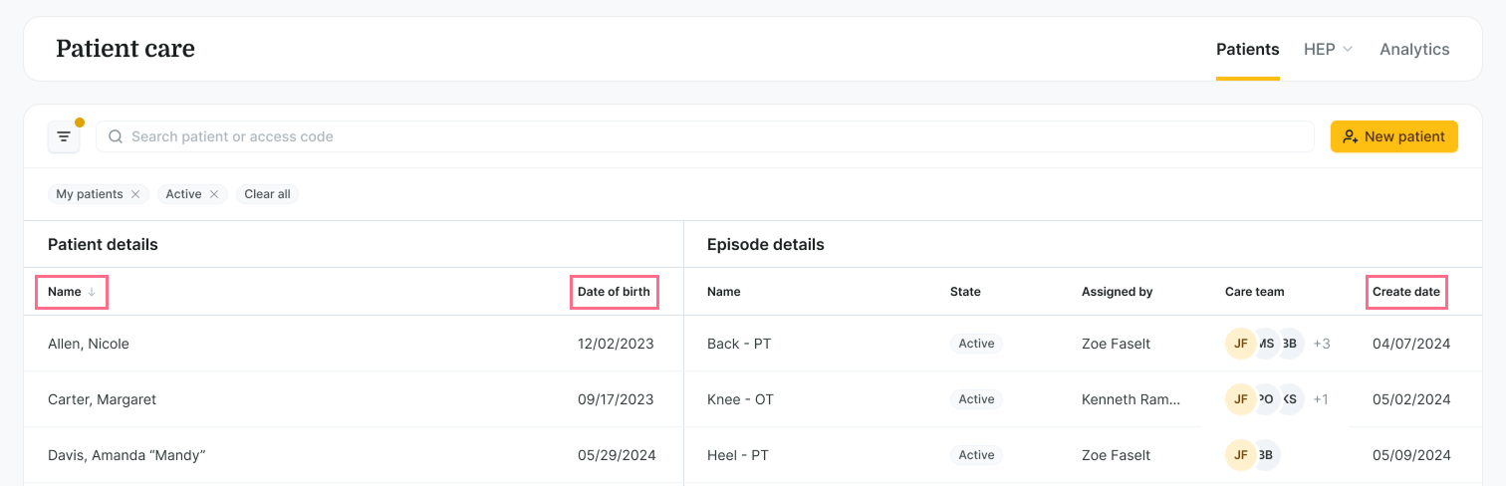Screen dimensions: 1506x486
Task: Select the Patients tab
Action: click(x=1247, y=49)
